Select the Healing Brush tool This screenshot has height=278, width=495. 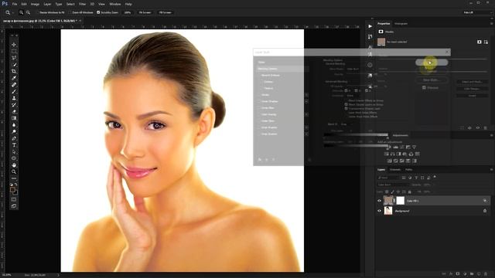14,85
